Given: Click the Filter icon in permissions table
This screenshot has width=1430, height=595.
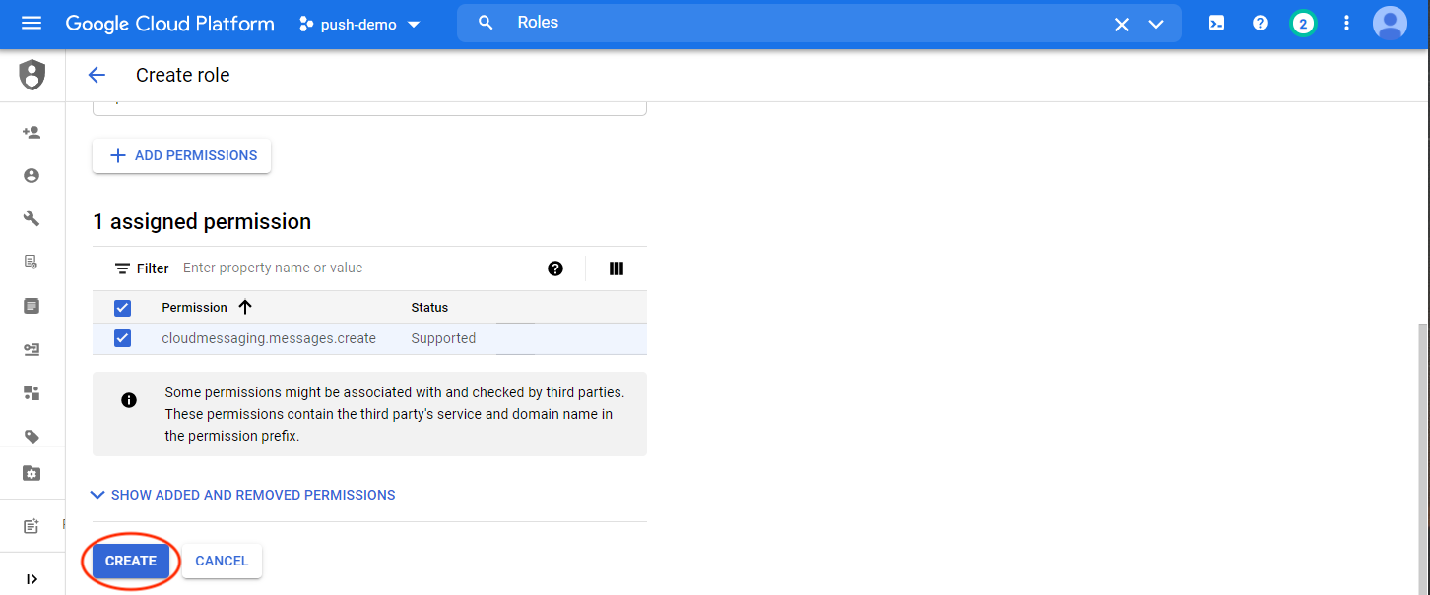Looking at the screenshot, I should tap(123, 268).
